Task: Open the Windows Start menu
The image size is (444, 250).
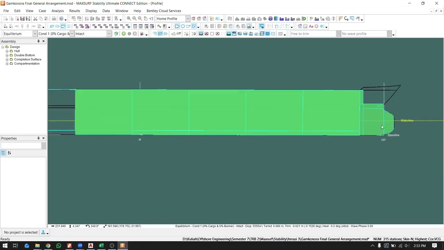Action: (5, 246)
